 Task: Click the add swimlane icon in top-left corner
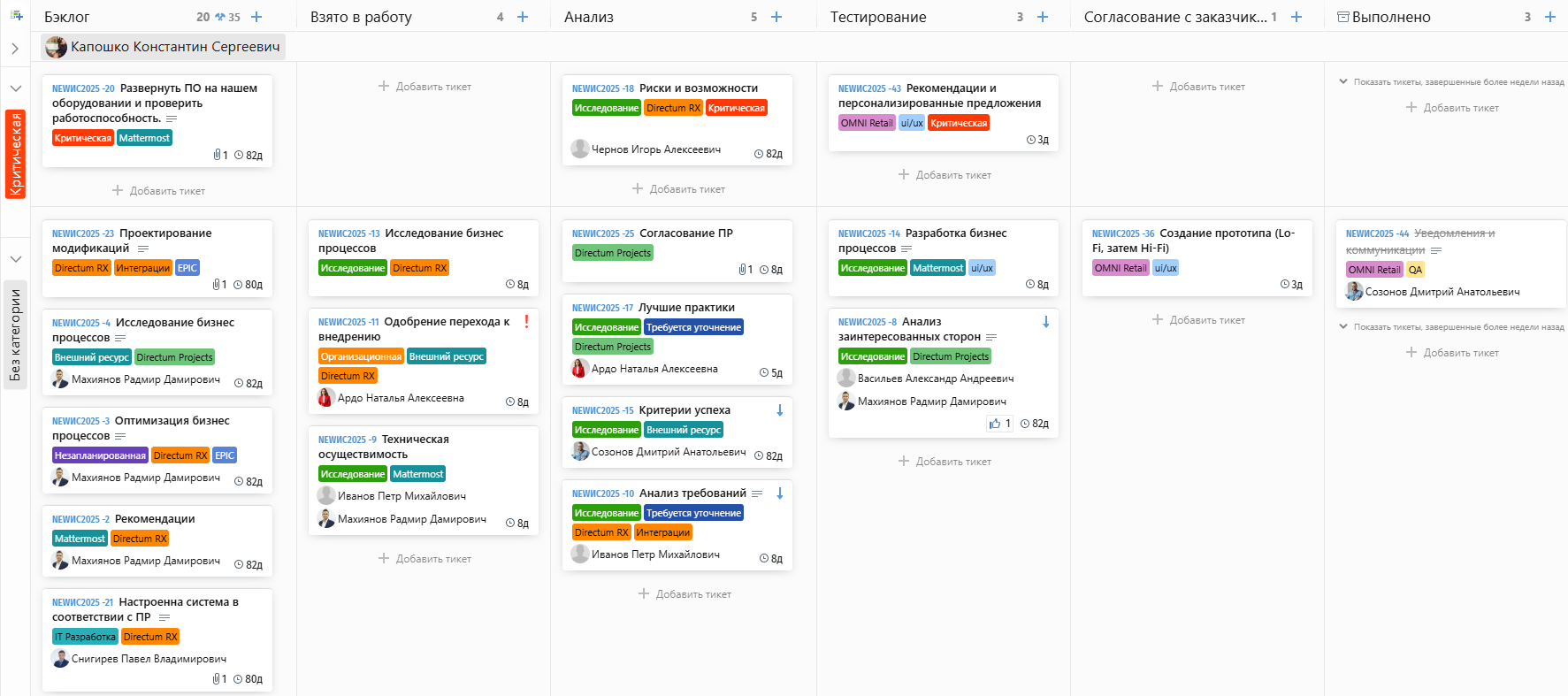tap(16, 15)
